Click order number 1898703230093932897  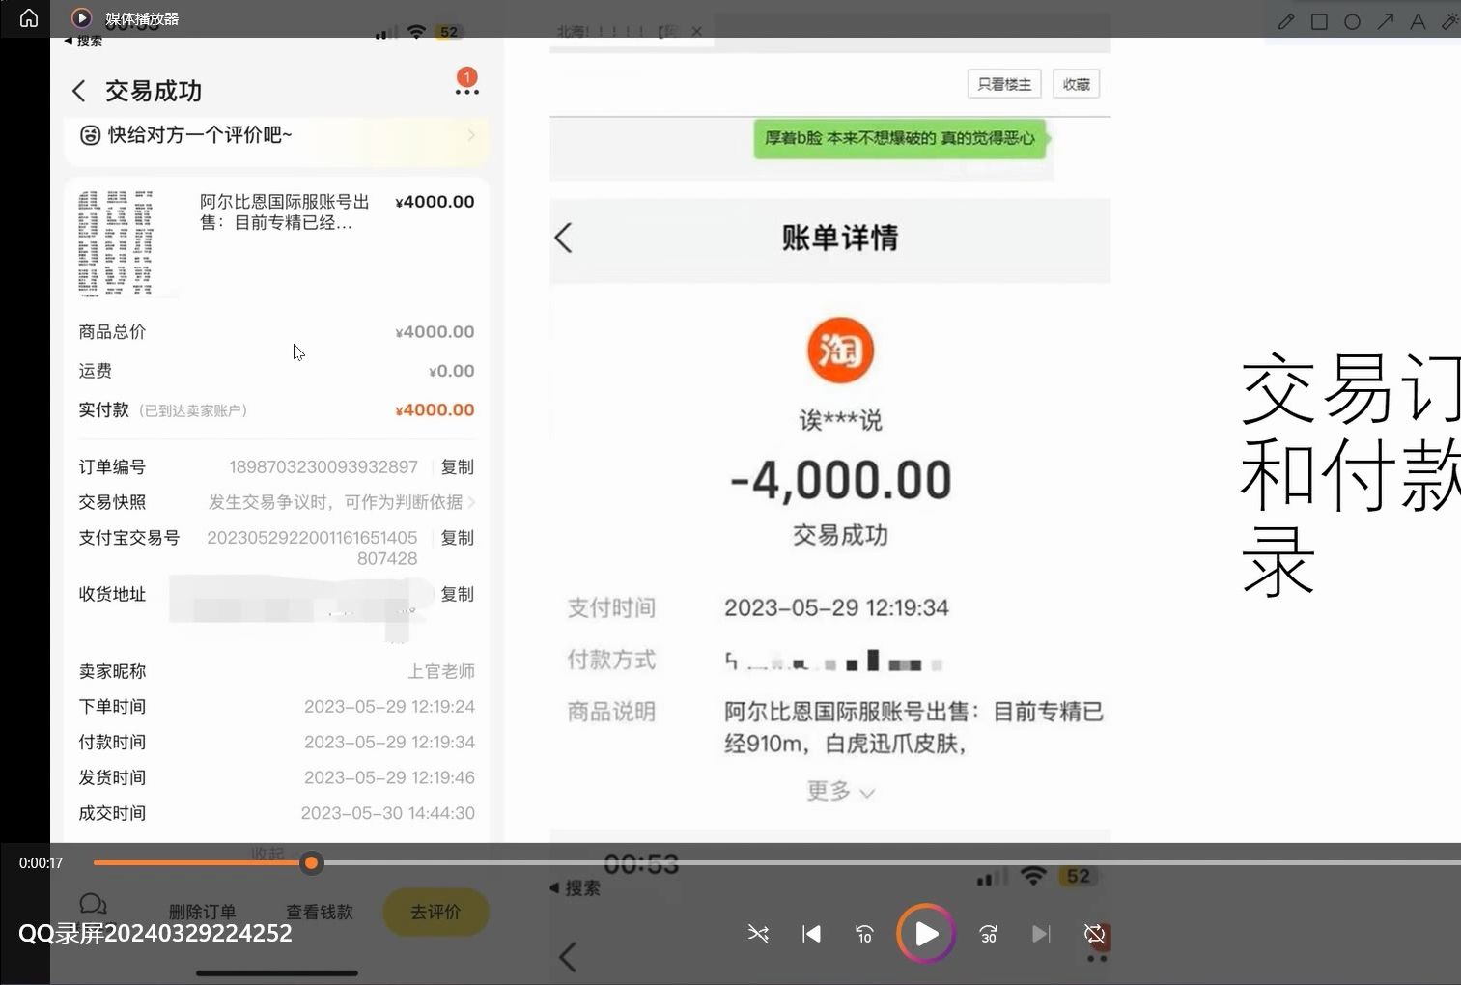pos(323,467)
